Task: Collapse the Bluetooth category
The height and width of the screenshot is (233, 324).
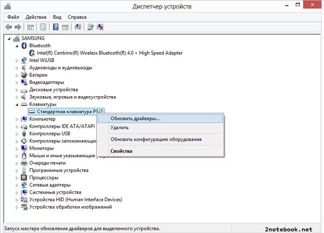Action: coord(17,46)
